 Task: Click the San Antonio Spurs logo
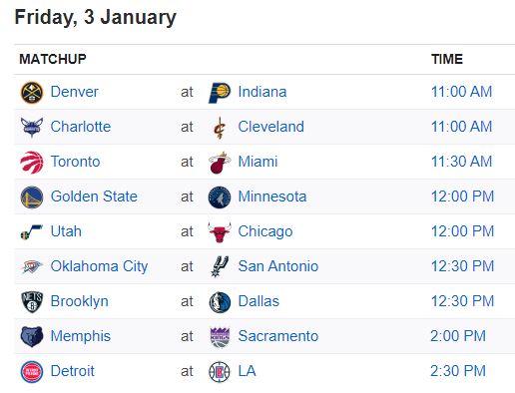click(x=220, y=266)
